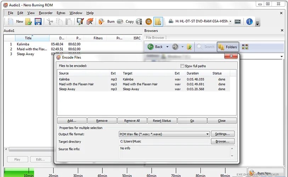
Task: Click the Paste clipboard icon
Action: (68, 22)
